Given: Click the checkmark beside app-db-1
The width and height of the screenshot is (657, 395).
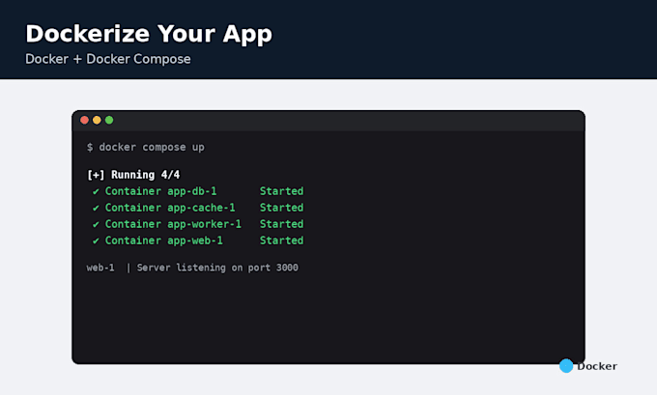Looking at the screenshot, I should [96, 191].
